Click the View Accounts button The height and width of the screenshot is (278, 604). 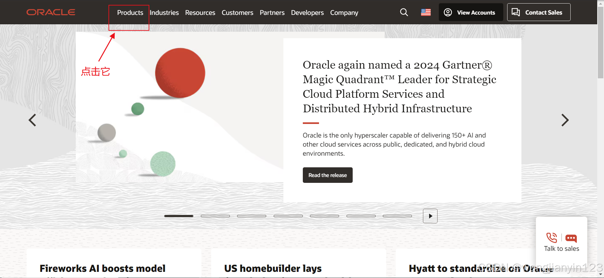pyautogui.click(x=471, y=12)
